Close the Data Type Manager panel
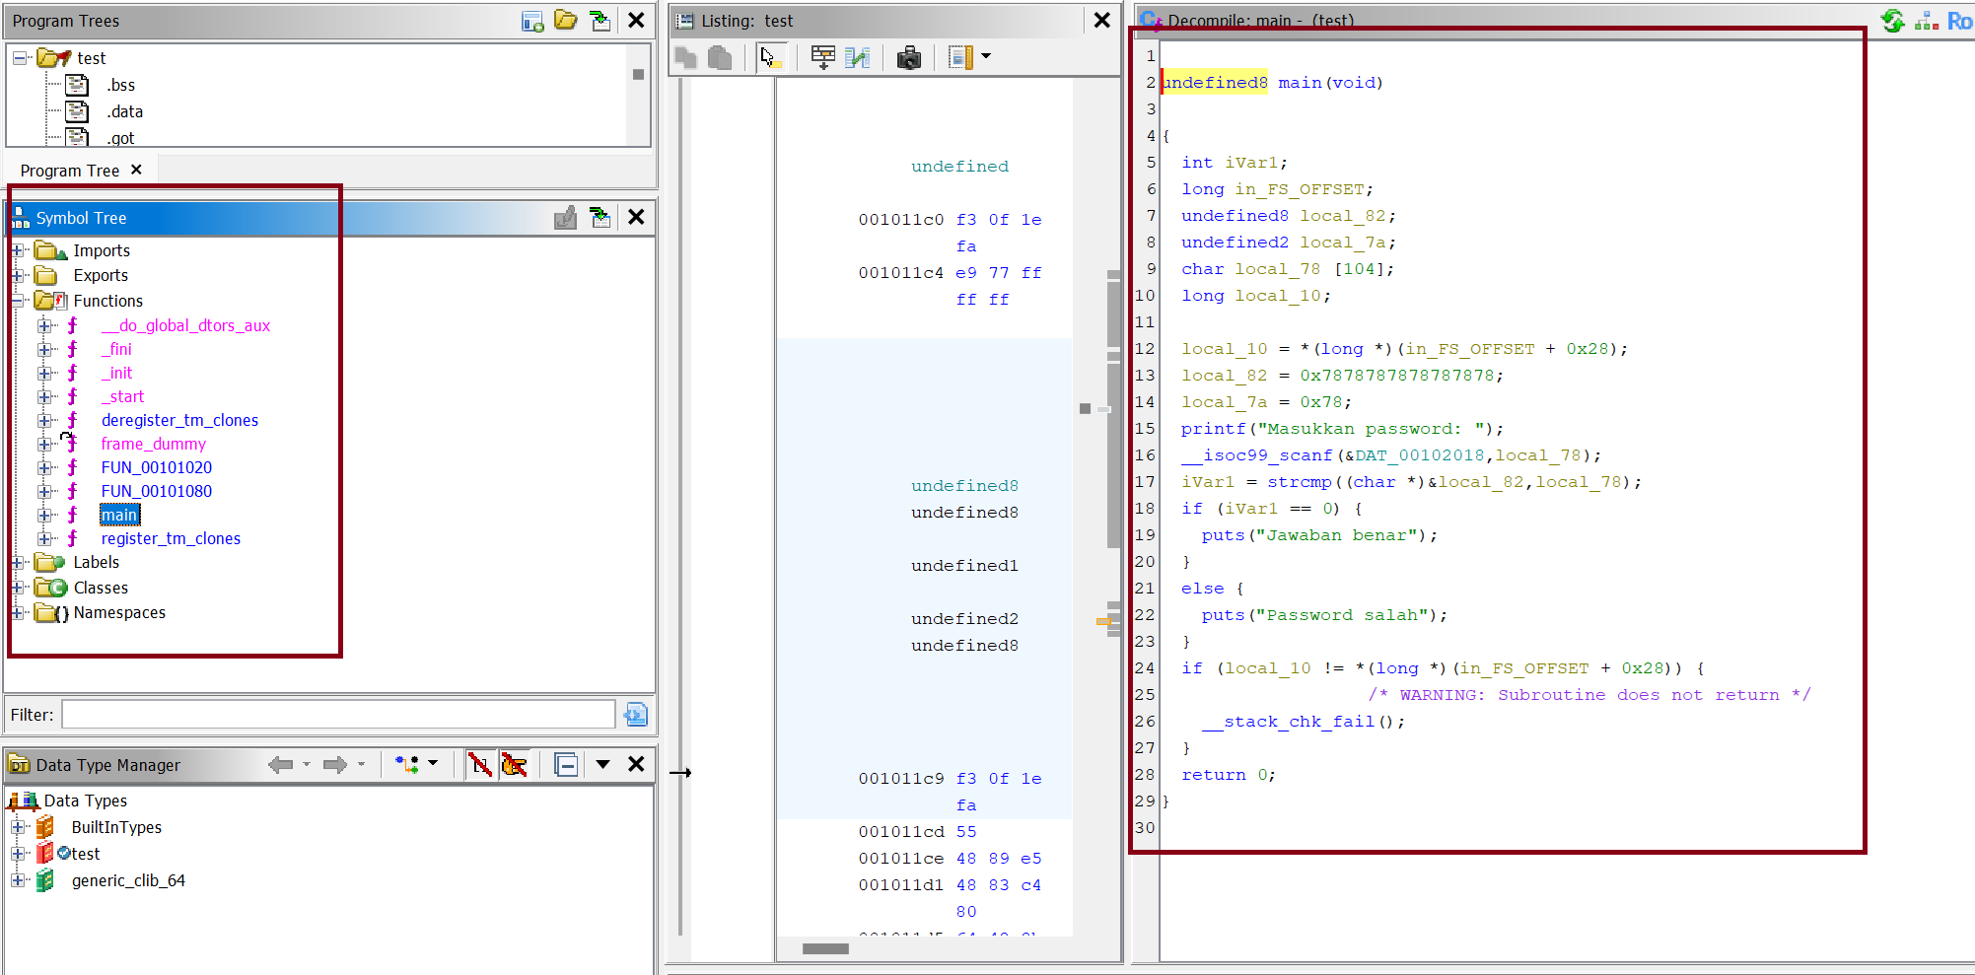This screenshot has width=1975, height=975. (x=637, y=765)
